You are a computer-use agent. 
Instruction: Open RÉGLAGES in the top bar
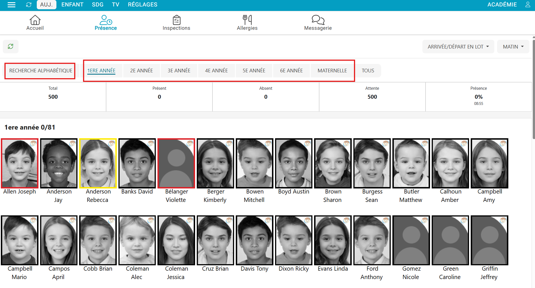click(143, 5)
